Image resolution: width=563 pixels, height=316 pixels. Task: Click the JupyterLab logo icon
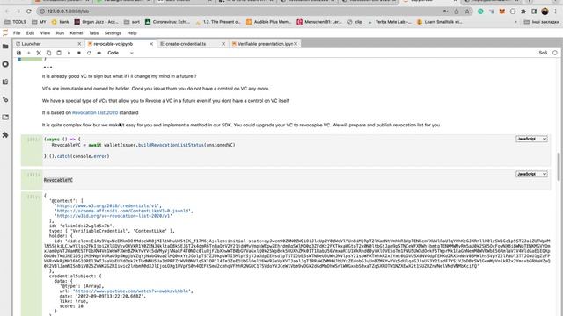pyautogui.click(x=5, y=33)
